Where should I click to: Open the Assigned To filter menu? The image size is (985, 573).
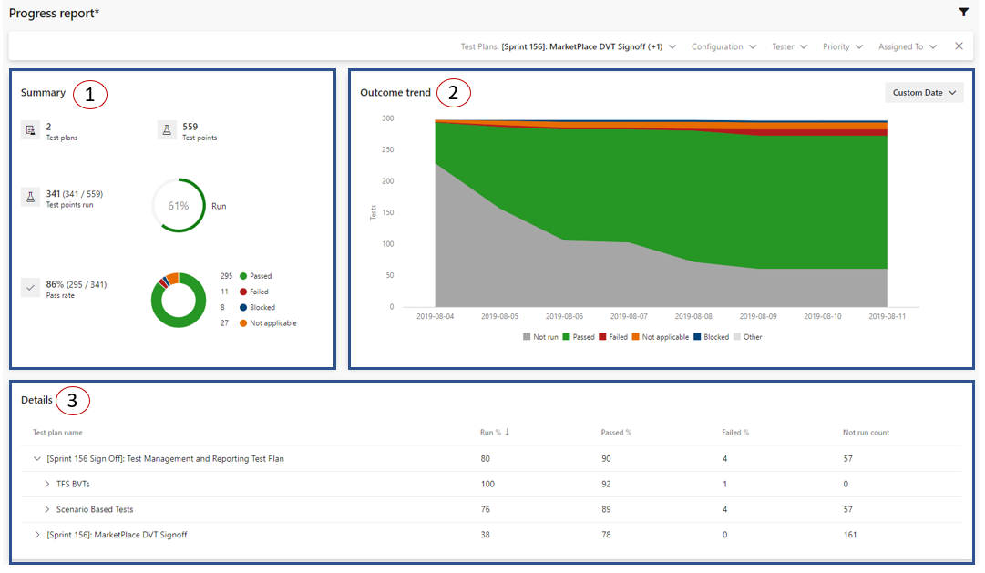908,45
